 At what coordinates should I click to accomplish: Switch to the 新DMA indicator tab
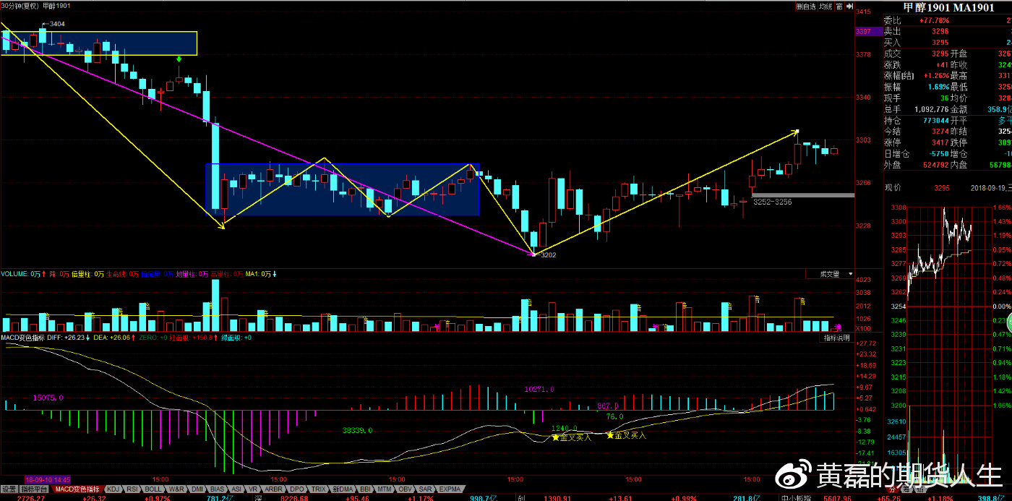tap(343, 489)
